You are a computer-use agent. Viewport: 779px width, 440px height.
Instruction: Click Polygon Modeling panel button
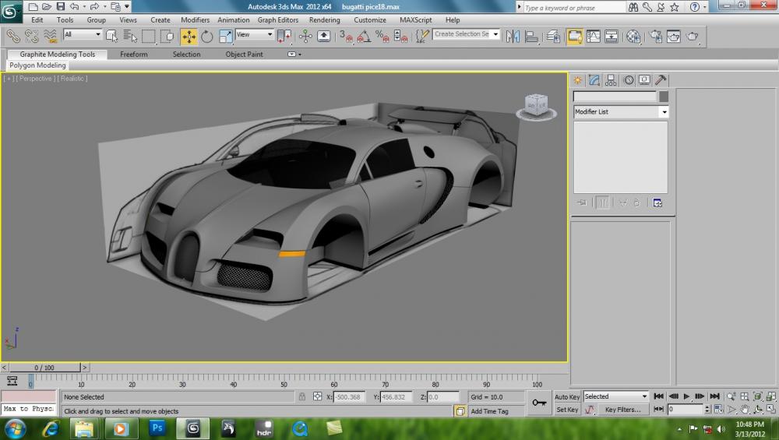(x=37, y=65)
